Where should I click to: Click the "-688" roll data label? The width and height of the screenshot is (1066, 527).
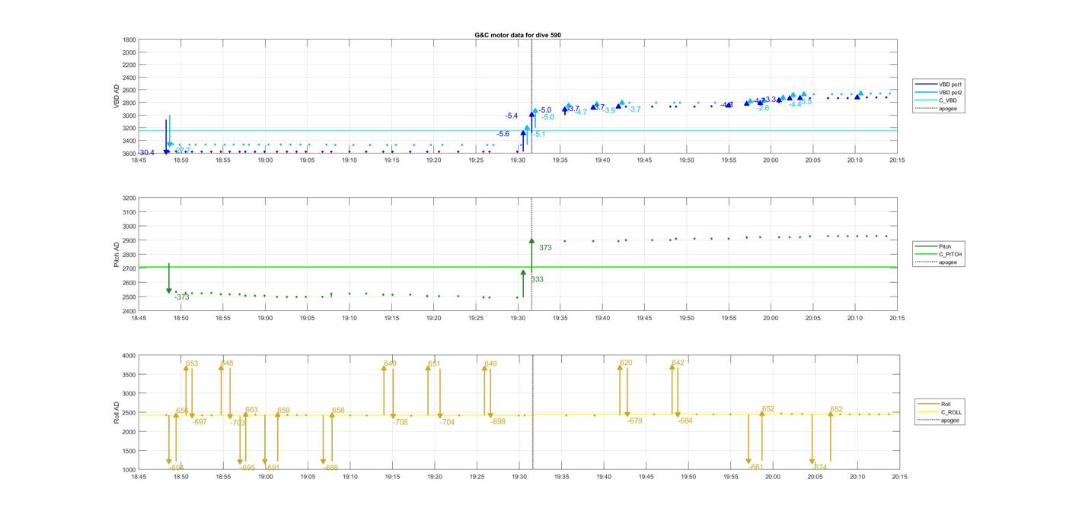tap(330, 468)
